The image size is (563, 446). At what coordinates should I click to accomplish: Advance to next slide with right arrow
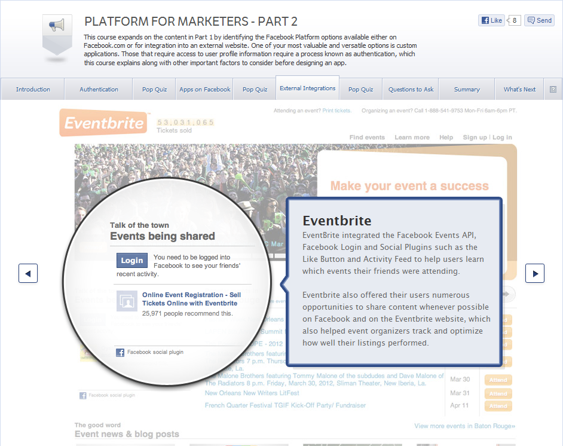click(x=535, y=273)
